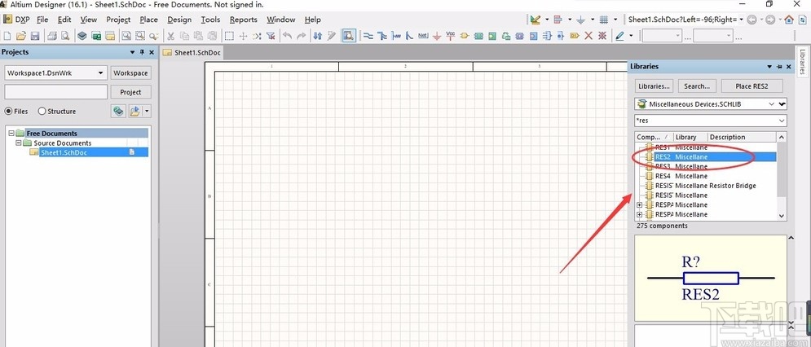
Task: Open Projects panel options dropdown arrow
Action: tap(132, 52)
